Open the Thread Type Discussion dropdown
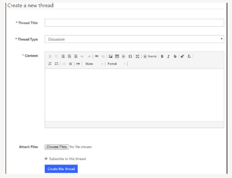The height and width of the screenshot is (178, 232). (134, 39)
